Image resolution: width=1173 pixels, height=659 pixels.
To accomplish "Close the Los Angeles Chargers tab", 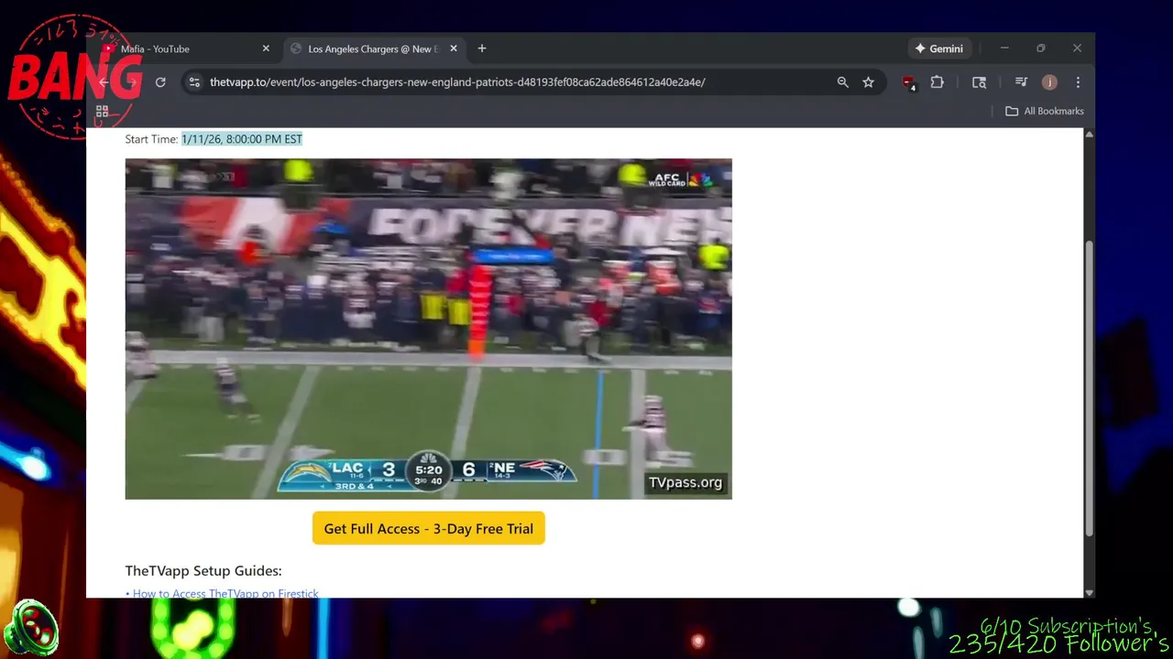I will pos(453,49).
